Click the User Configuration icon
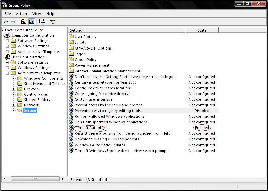Image resolution: width=268 pixels, height=191 pixels. click(x=7, y=57)
